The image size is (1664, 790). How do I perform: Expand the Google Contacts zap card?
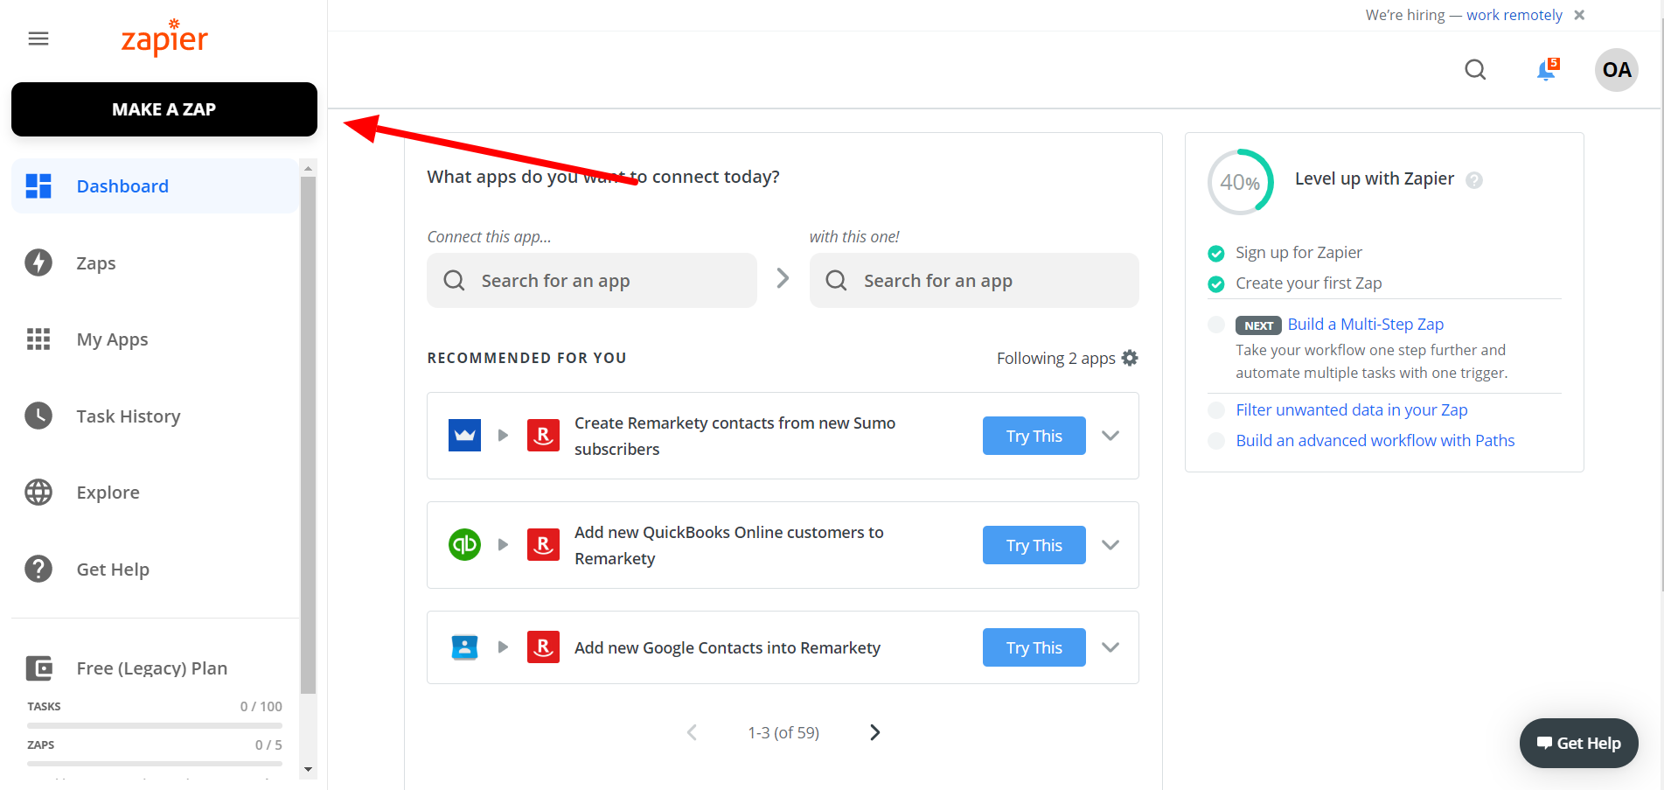(x=1110, y=647)
